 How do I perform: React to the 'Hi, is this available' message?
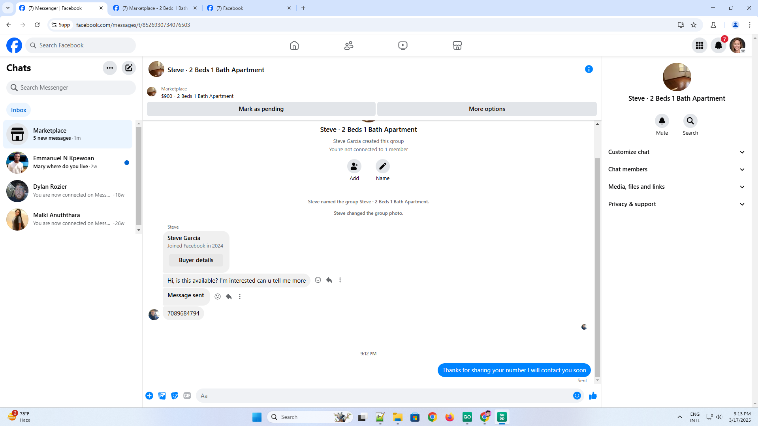[x=318, y=280]
